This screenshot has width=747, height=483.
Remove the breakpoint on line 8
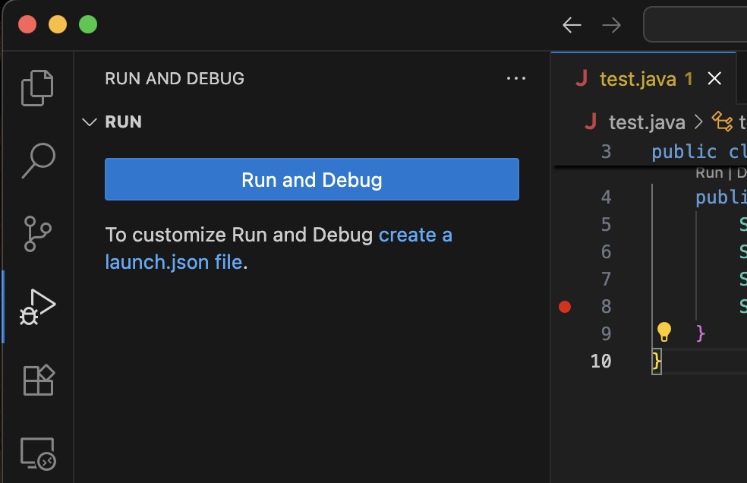(564, 307)
